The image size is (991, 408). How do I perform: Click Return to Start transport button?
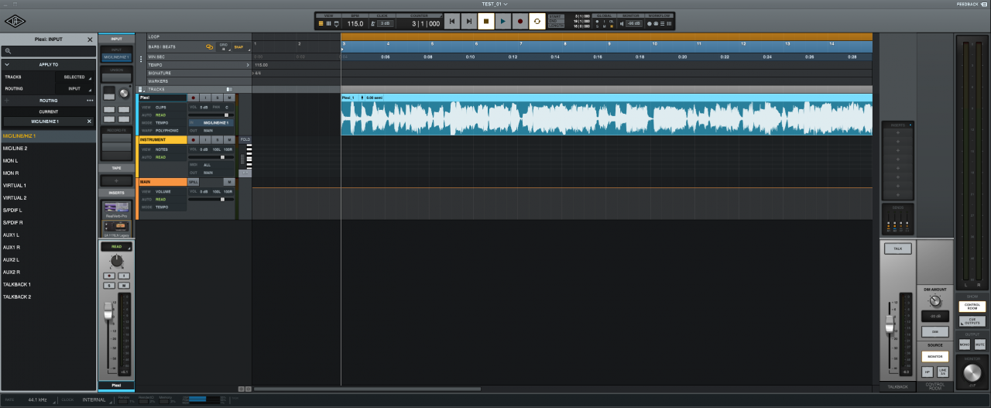coord(453,22)
